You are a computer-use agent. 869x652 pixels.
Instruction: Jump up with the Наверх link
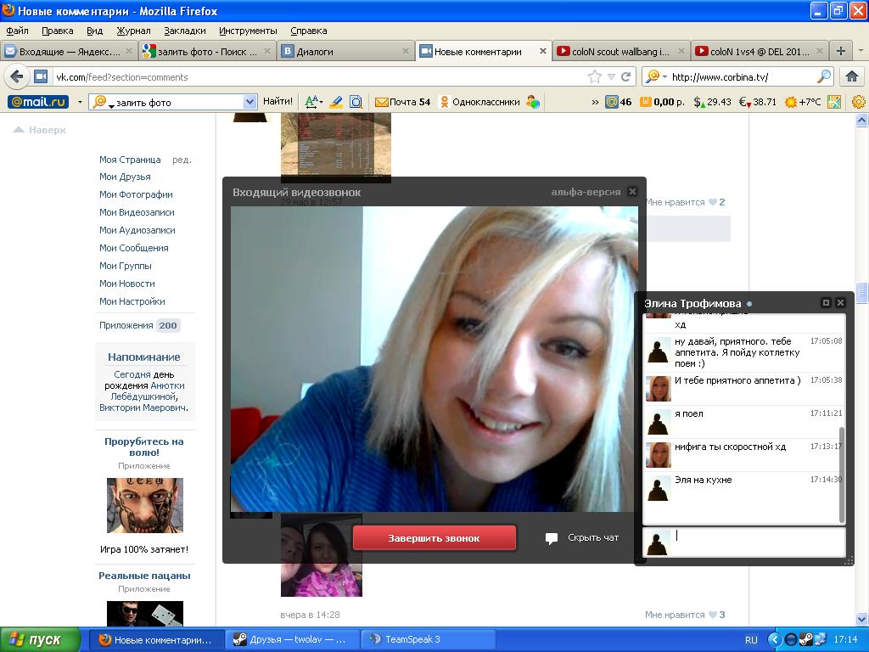tap(39, 130)
